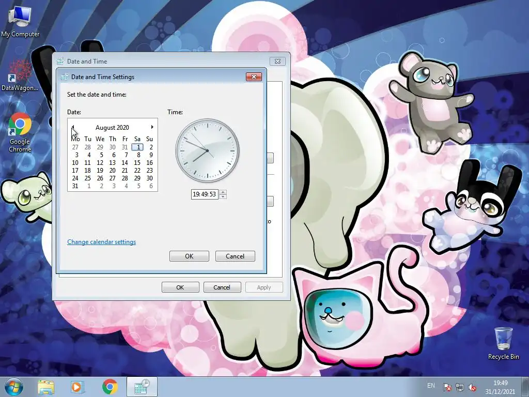Click OK in the rear Date and Time window
Image resolution: width=529 pixels, height=397 pixels.
(180, 287)
